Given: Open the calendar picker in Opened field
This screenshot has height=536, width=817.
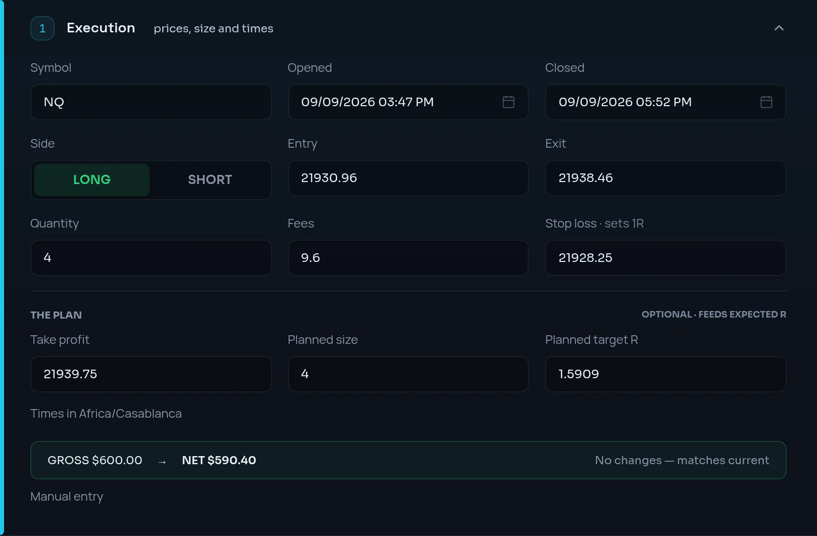Looking at the screenshot, I should (509, 102).
